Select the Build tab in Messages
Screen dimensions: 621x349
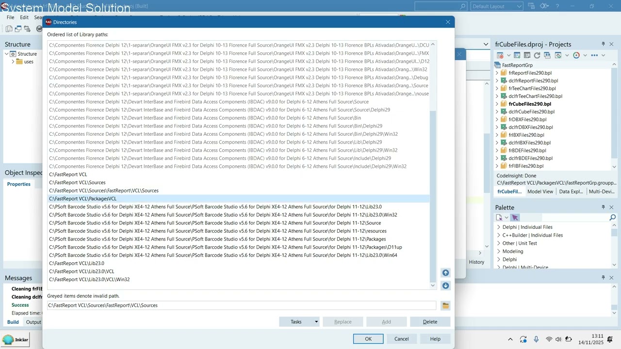tap(13, 322)
